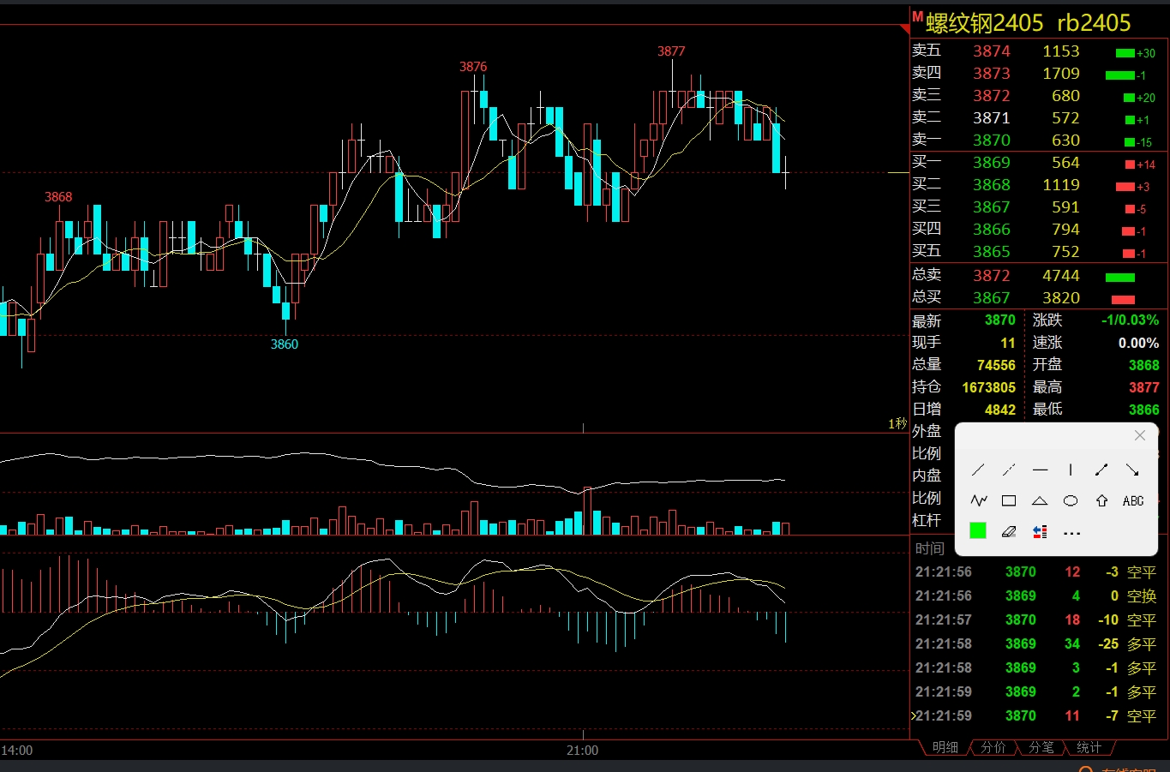Image resolution: width=1170 pixels, height=772 pixels.
Task: Select the rectangle shape tool
Action: pos(1009,500)
